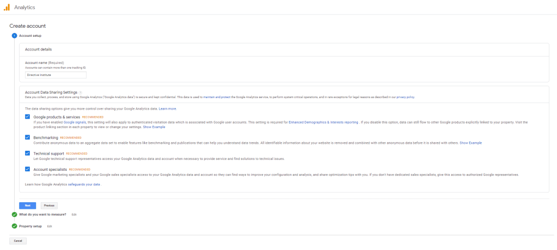557x250 pixels.
Task: Click the Account Data Sharing help icon
Action: pos(81,92)
